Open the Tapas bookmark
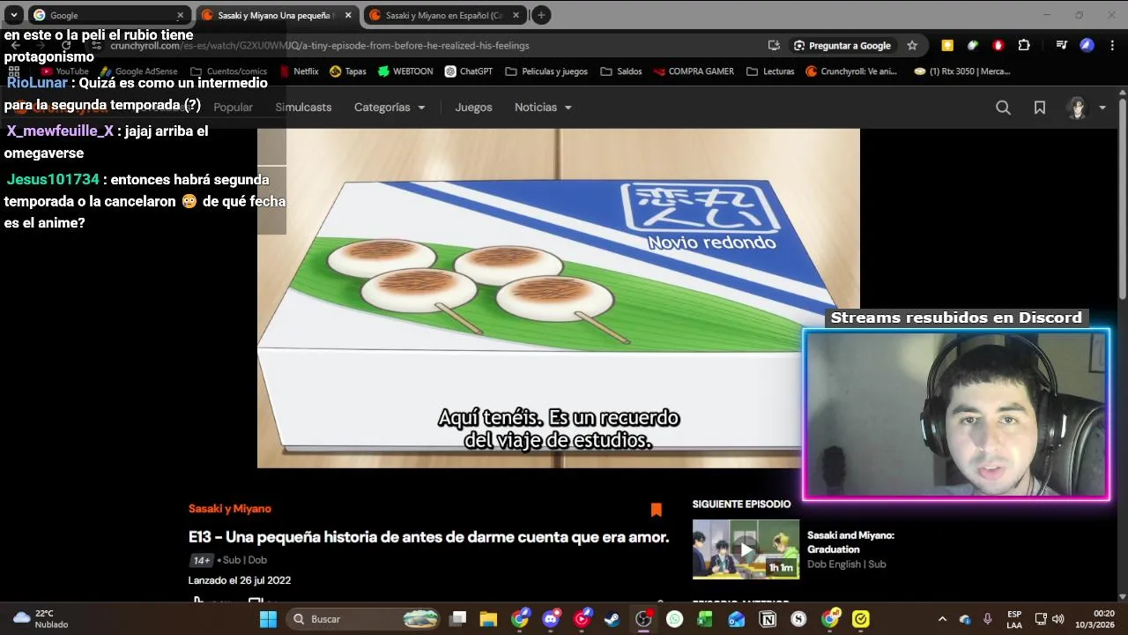The image size is (1128, 635). pyautogui.click(x=347, y=71)
